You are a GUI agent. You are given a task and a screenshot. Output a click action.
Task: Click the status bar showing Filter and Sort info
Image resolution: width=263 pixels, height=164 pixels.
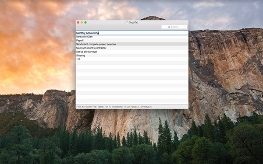(x=132, y=107)
